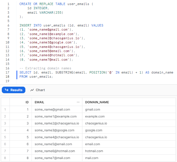Screen dimensions: 177x162
Task: Open the EMAIL column options ellipsis
Action: (78, 102)
